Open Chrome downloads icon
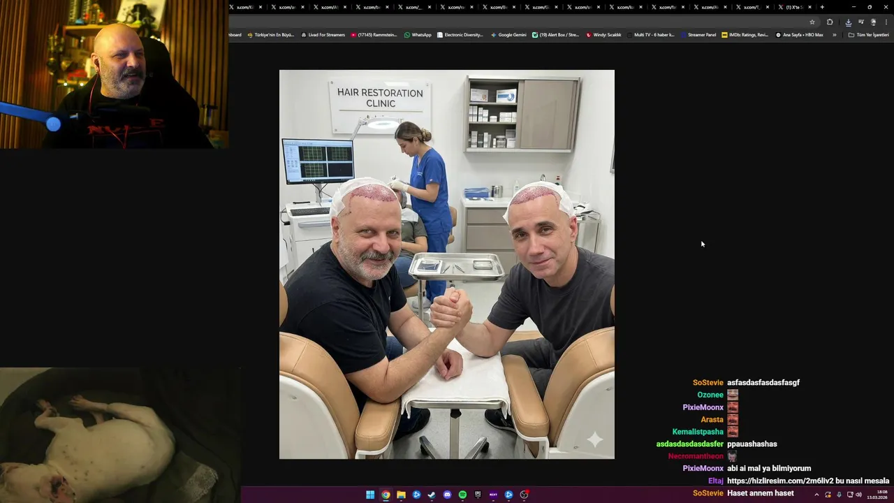 click(x=849, y=22)
